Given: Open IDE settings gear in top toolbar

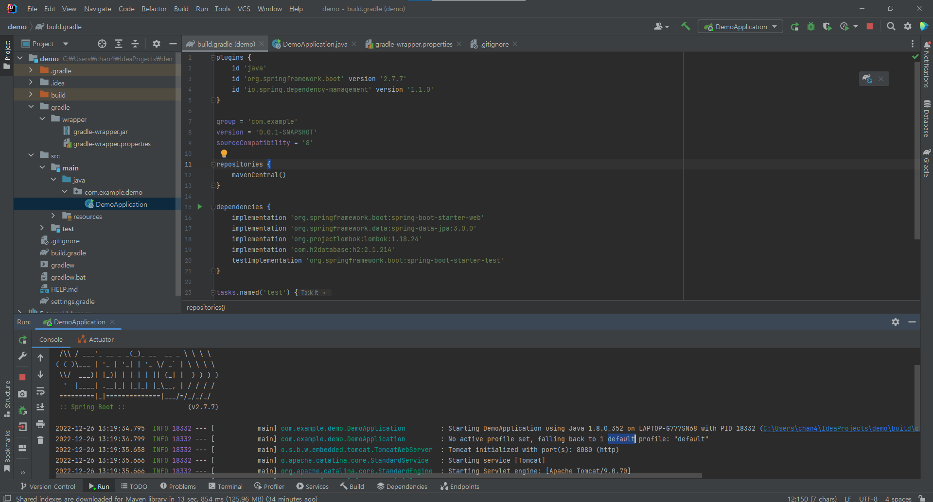Looking at the screenshot, I should tap(907, 26).
